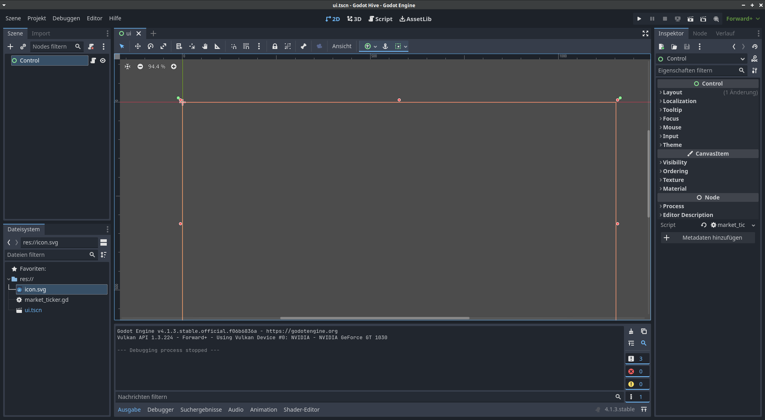Open the script property dropdown arrow
This screenshot has height=420, width=765.
pos(753,225)
